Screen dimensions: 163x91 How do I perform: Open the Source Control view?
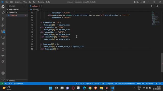tap(3, 19)
